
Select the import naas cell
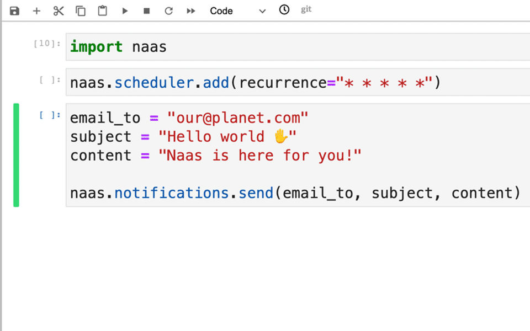click(298, 46)
